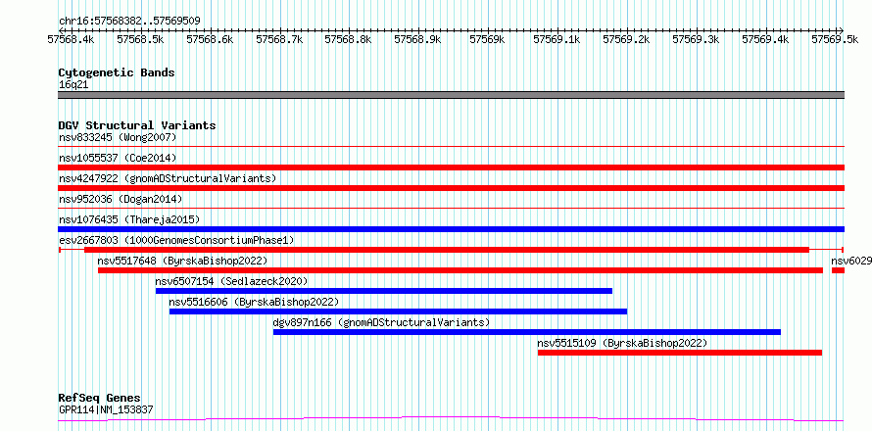Click the 57568.4k ruler label
The width and height of the screenshot is (872, 431).
(x=71, y=39)
